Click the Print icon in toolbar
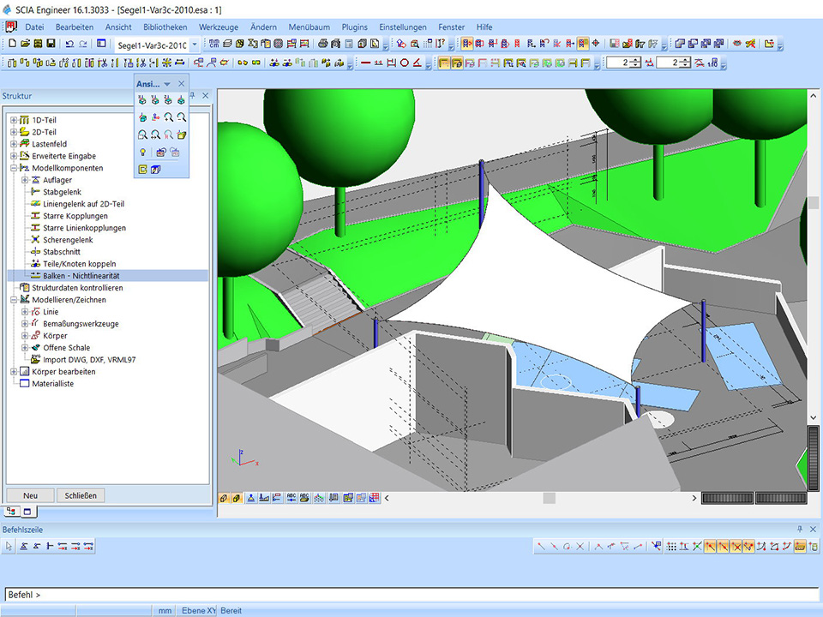The height and width of the screenshot is (617, 823). pos(323,44)
